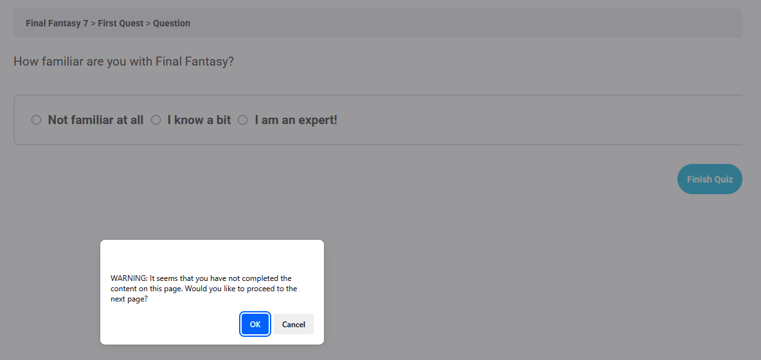761x360 pixels.
Task: Click the "I am an expert!" label text
Action: pos(296,120)
